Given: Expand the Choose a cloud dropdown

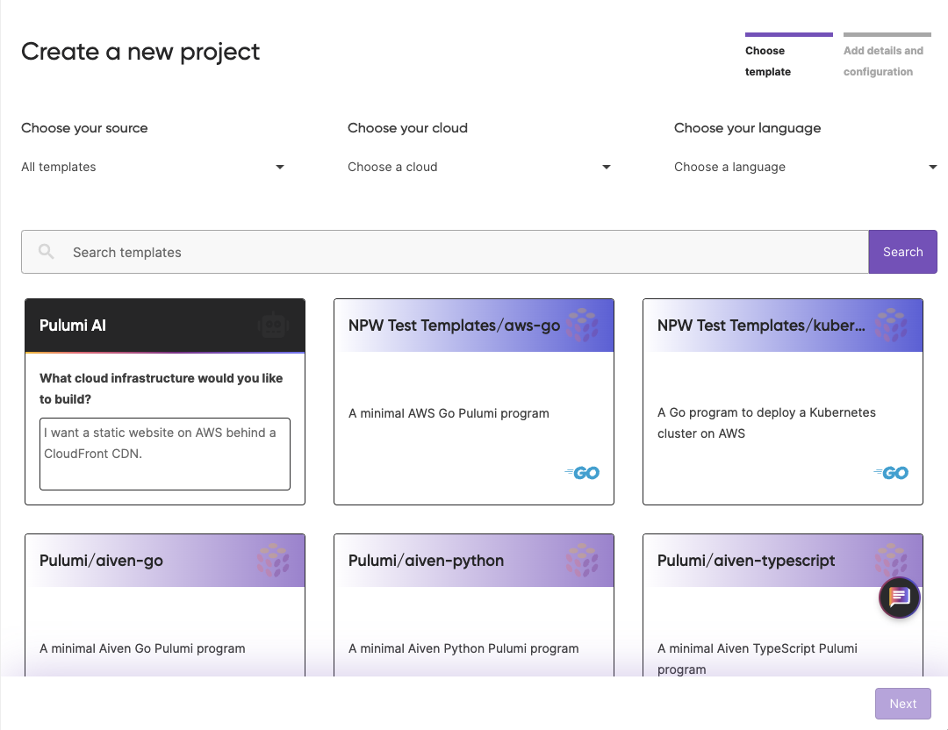Looking at the screenshot, I should (x=479, y=167).
